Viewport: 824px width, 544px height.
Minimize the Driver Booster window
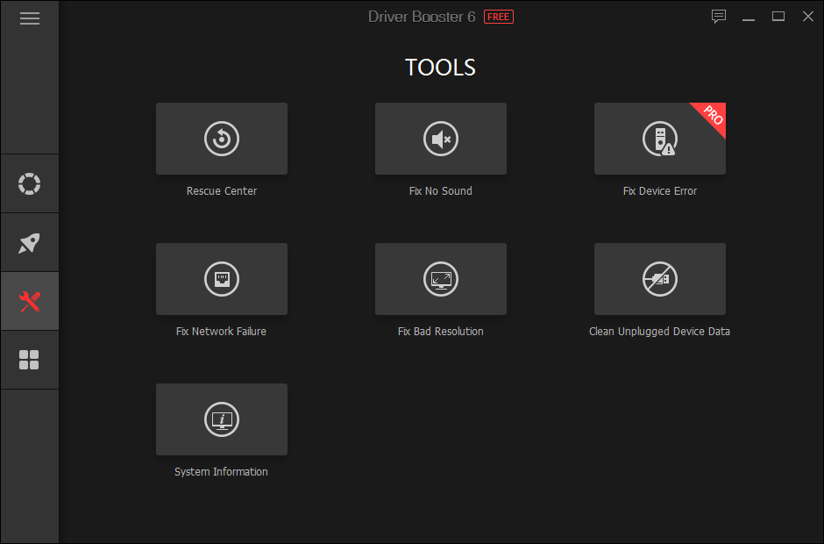tap(749, 17)
